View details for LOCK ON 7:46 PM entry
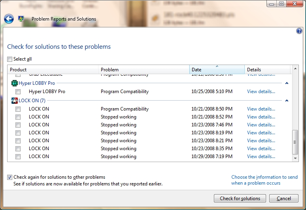306x210 pixels. point(261,125)
